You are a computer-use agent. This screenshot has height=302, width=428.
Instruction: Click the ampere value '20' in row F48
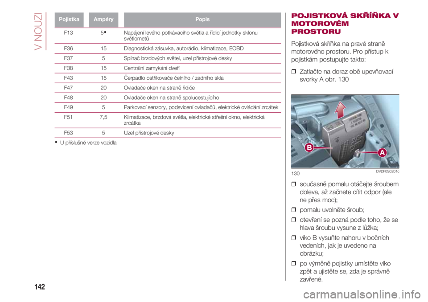pyautogui.click(x=103, y=98)
